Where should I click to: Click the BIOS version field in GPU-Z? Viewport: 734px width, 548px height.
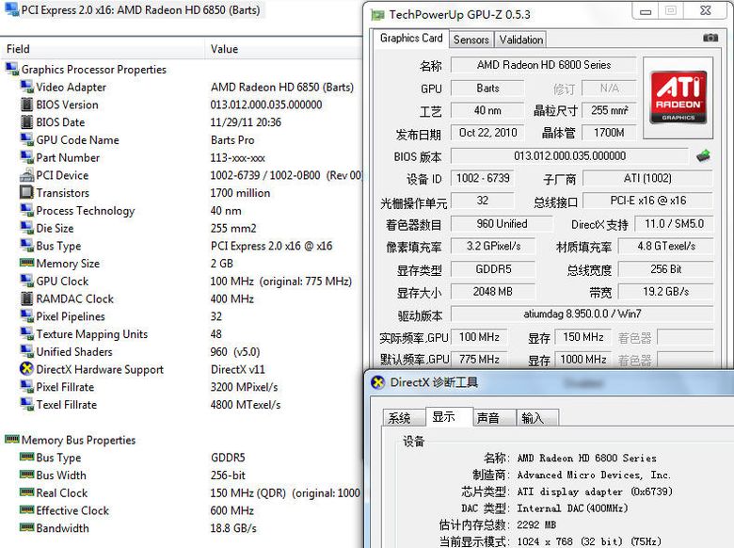[x=569, y=156]
